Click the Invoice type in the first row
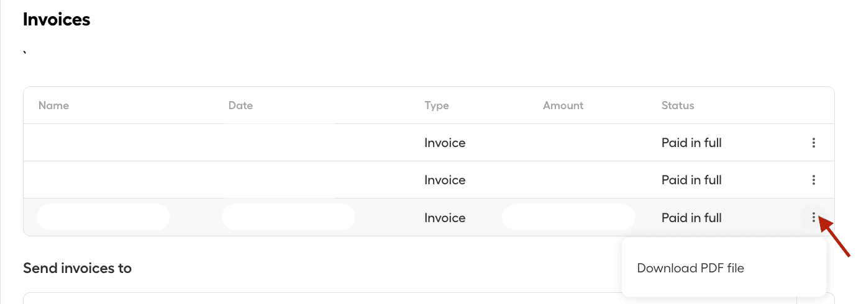Image resolution: width=861 pixels, height=304 pixels. (x=445, y=143)
